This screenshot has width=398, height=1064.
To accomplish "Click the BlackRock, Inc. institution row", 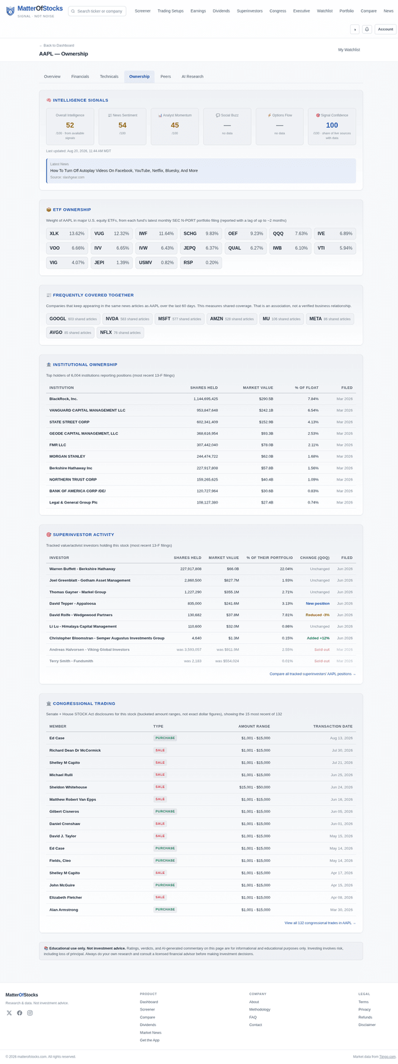I will point(201,399).
